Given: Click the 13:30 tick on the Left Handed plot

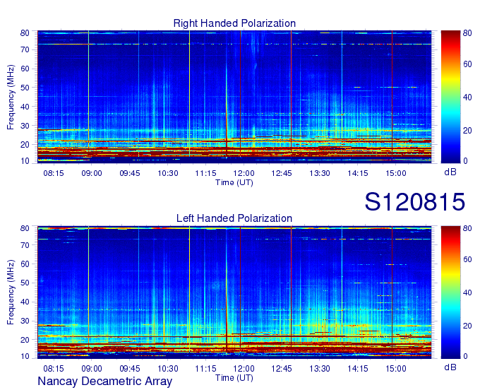Looking at the screenshot, I should [x=320, y=369].
